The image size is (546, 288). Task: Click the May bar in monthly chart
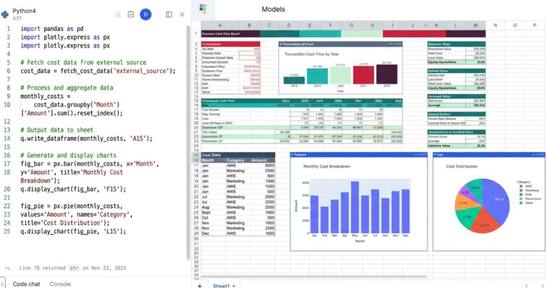pyautogui.click(x=355, y=207)
